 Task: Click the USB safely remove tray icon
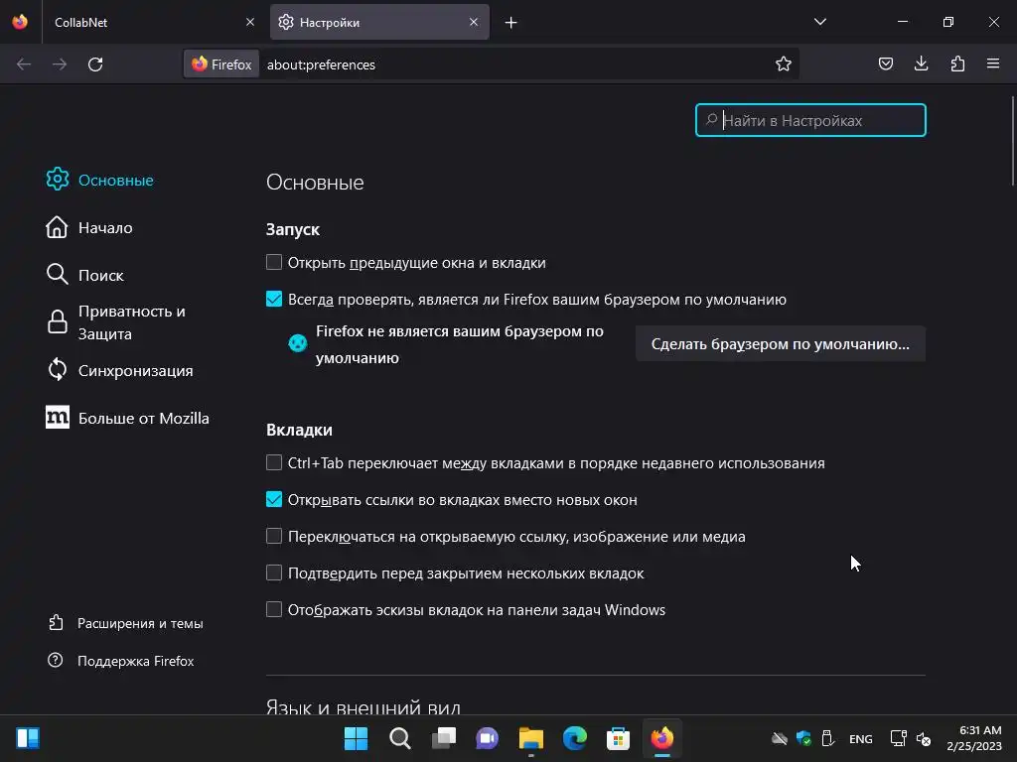coord(827,738)
